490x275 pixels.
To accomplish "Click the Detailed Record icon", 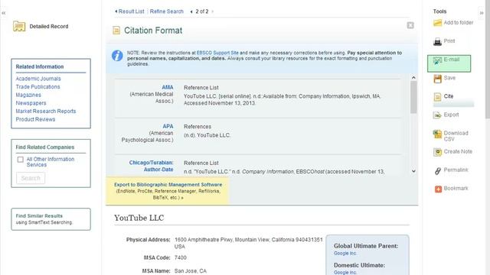I will 19,26.
